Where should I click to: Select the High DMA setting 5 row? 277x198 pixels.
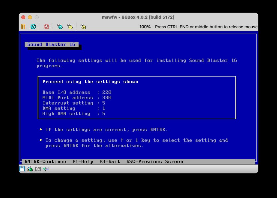(x=74, y=113)
